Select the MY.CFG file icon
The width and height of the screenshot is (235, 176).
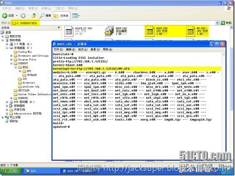[x=190, y=31]
